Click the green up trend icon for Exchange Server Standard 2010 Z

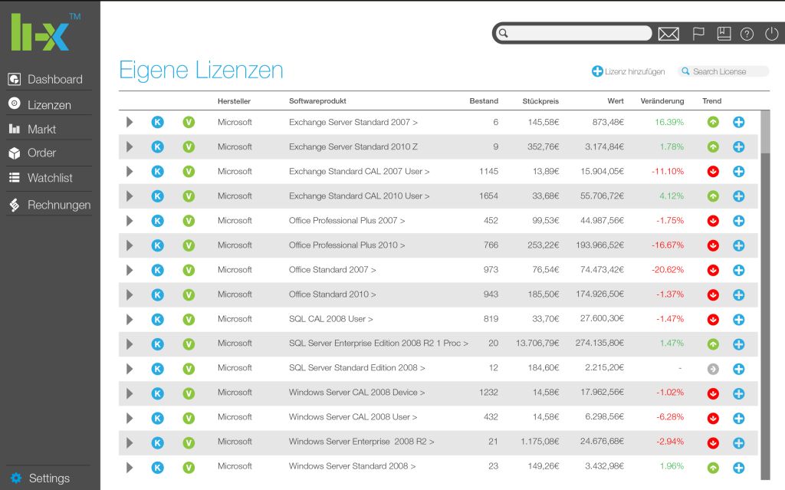pos(713,146)
